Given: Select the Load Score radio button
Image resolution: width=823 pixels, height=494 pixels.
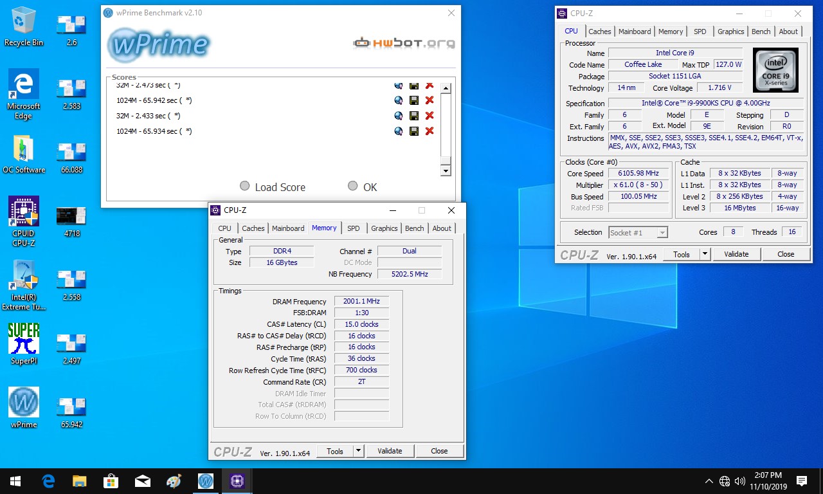Looking at the screenshot, I should tap(244, 186).
